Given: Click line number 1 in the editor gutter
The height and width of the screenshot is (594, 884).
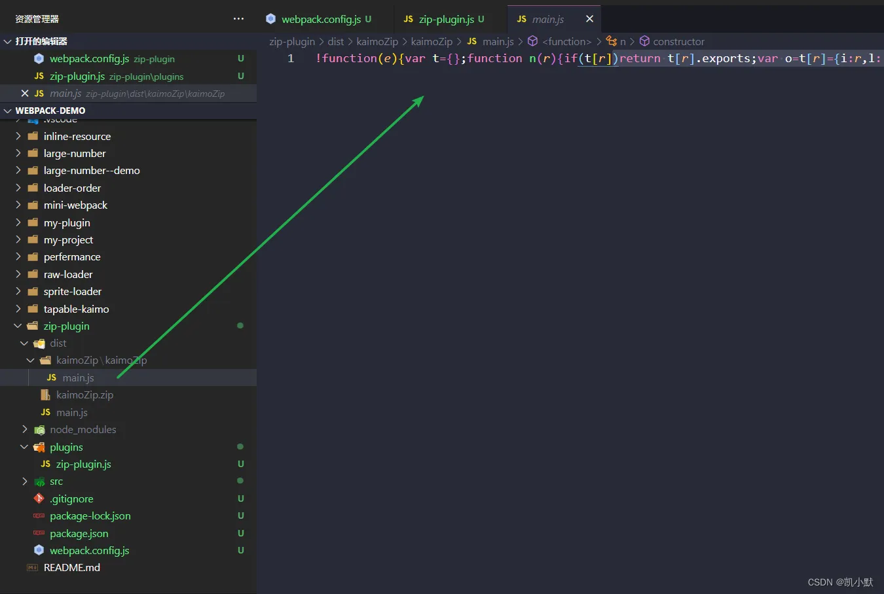Looking at the screenshot, I should (x=291, y=58).
